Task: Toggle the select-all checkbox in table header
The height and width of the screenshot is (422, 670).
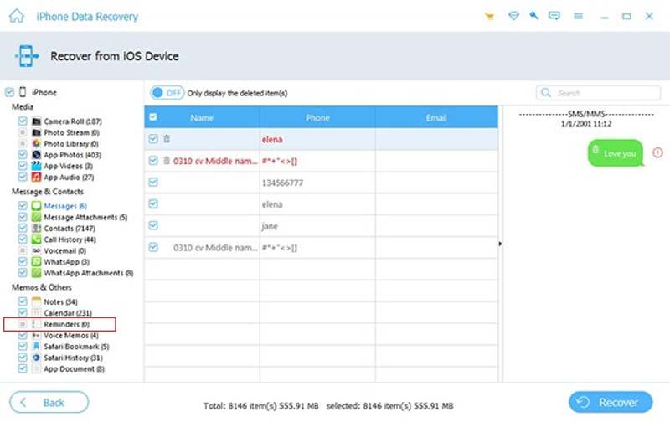Action: (152, 118)
